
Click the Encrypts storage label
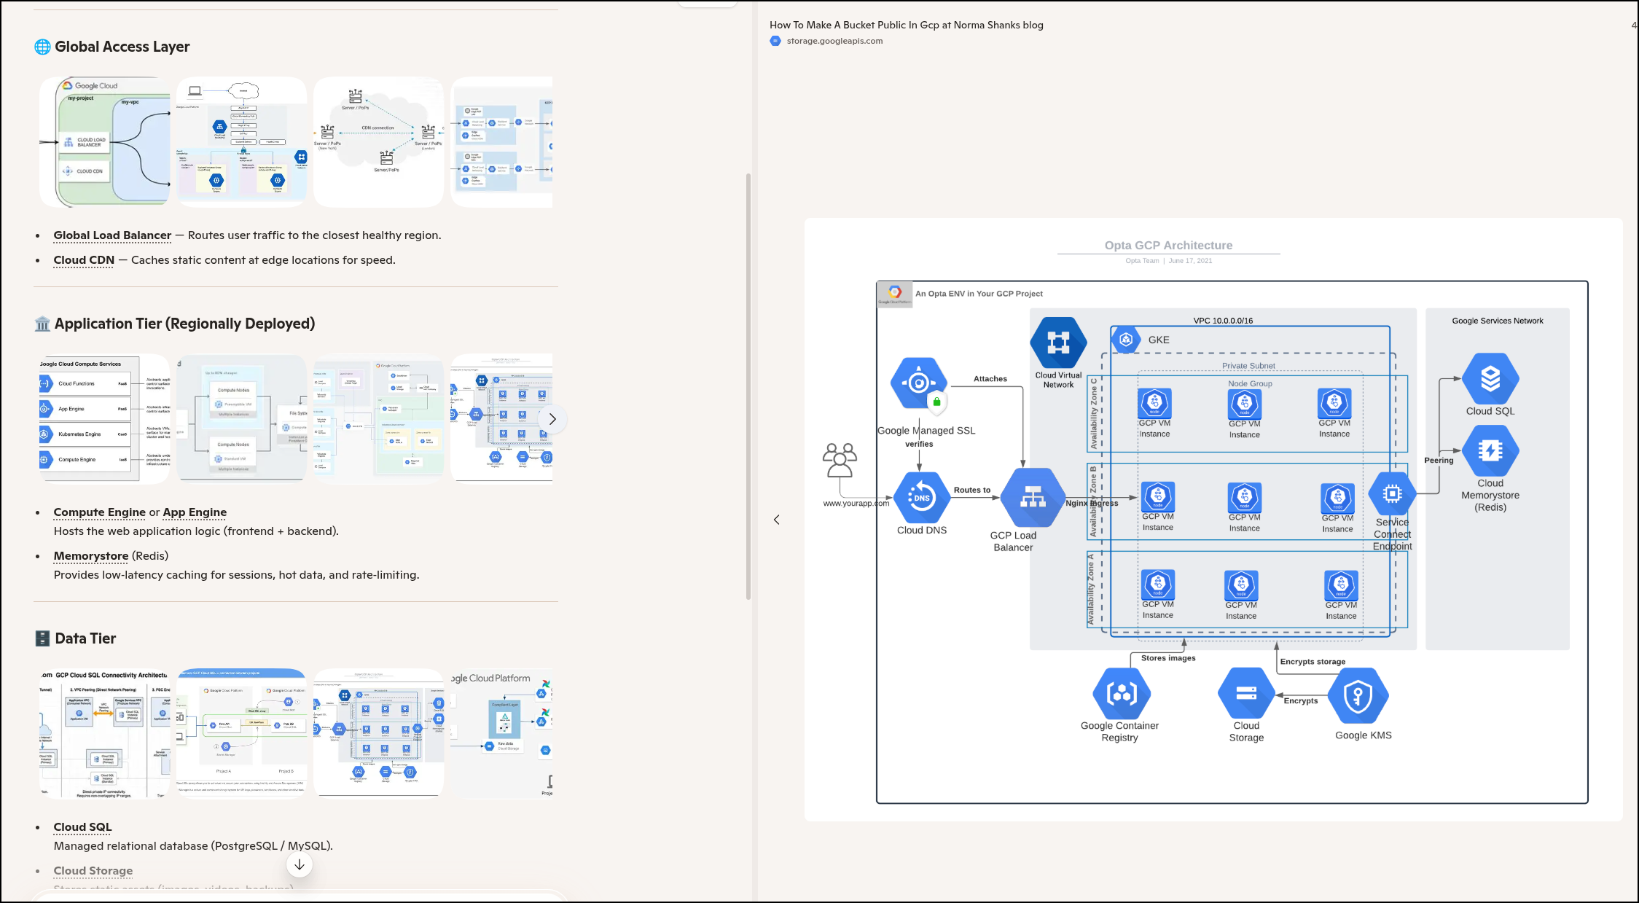(x=1313, y=662)
